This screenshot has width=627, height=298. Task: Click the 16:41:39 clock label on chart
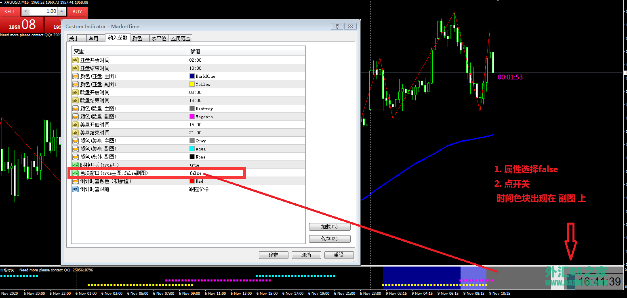(x=599, y=281)
